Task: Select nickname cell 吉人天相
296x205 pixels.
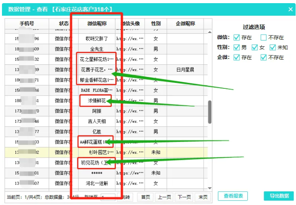Action: pyautogui.click(x=97, y=121)
